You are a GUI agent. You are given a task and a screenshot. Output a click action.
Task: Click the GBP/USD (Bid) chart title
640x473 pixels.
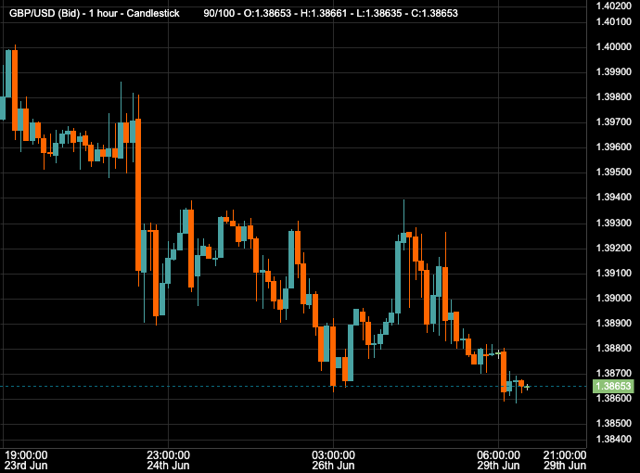(x=95, y=13)
